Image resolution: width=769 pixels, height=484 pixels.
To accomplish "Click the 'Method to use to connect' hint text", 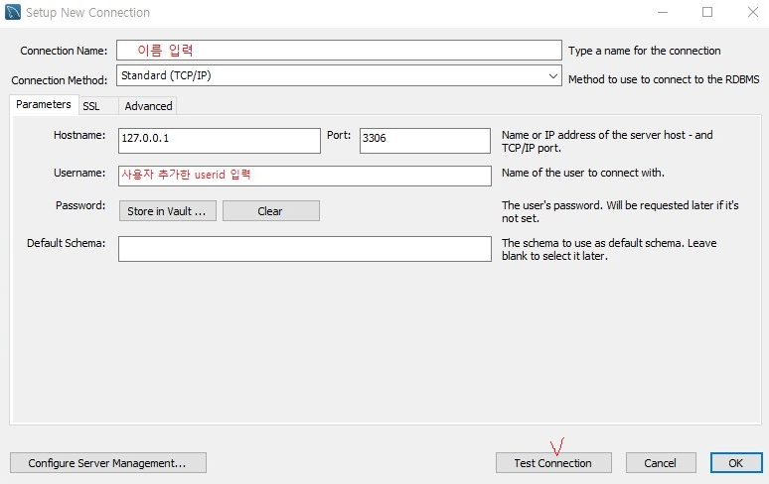I will (664, 79).
